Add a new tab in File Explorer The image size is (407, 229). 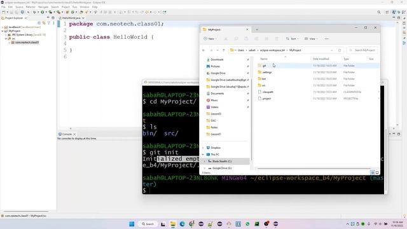point(257,30)
